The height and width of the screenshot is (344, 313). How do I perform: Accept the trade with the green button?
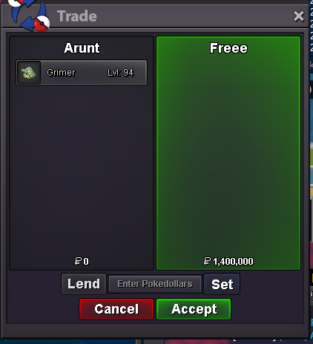[194, 309]
